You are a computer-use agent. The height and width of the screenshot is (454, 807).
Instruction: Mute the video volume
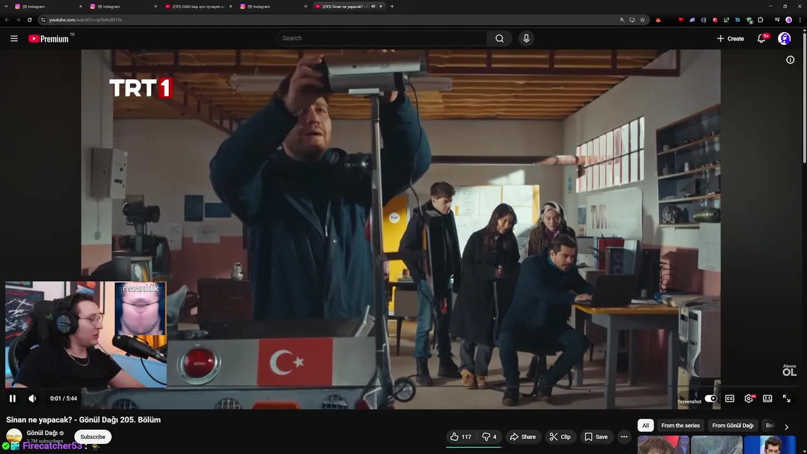click(32, 399)
